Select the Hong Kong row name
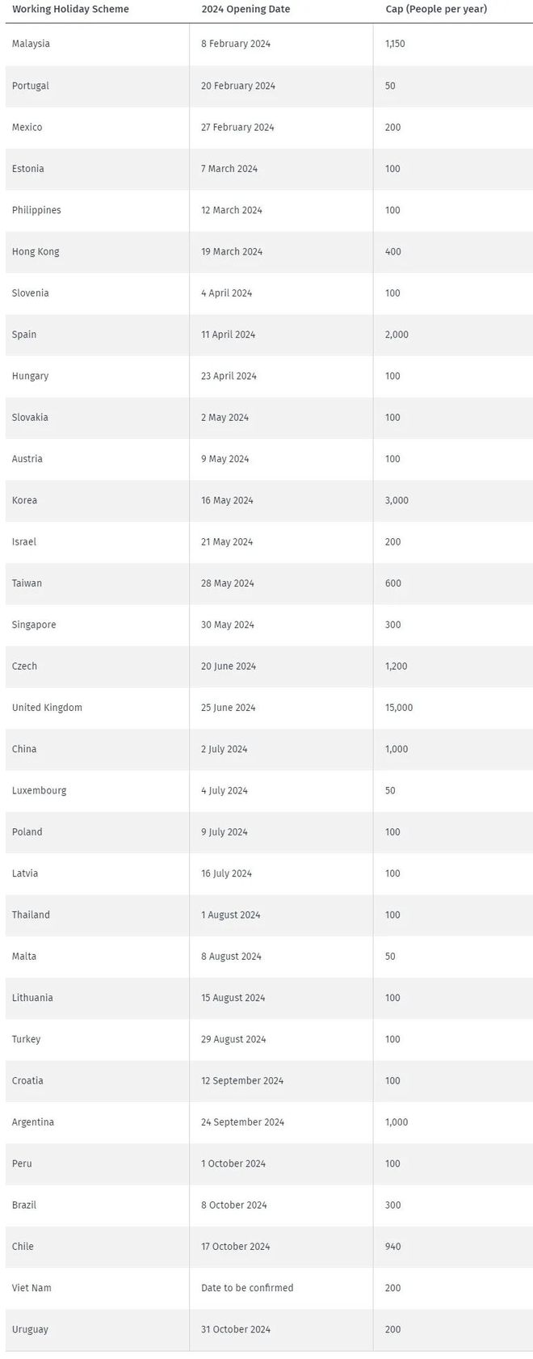 (x=36, y=251)
